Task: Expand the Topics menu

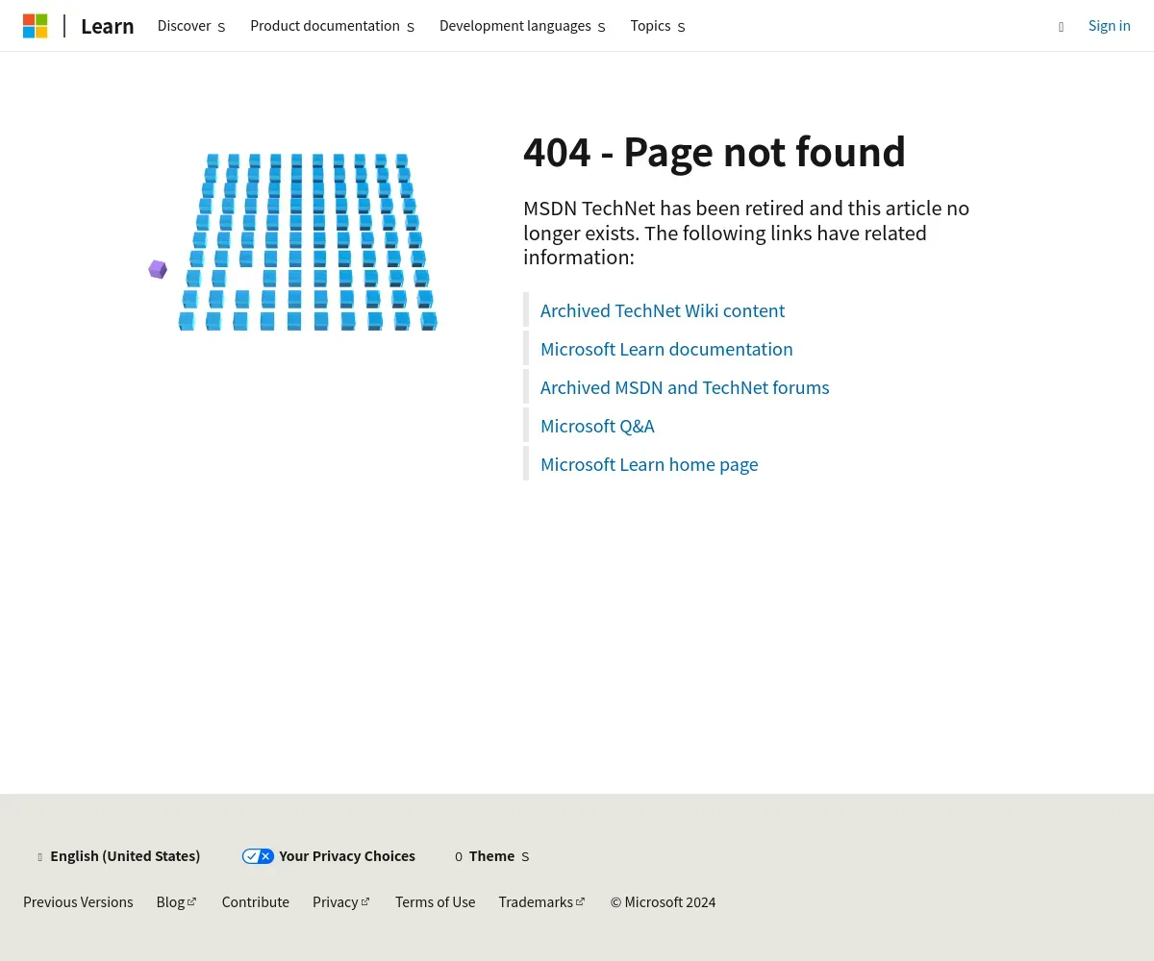Action: (x=658, y=26)
